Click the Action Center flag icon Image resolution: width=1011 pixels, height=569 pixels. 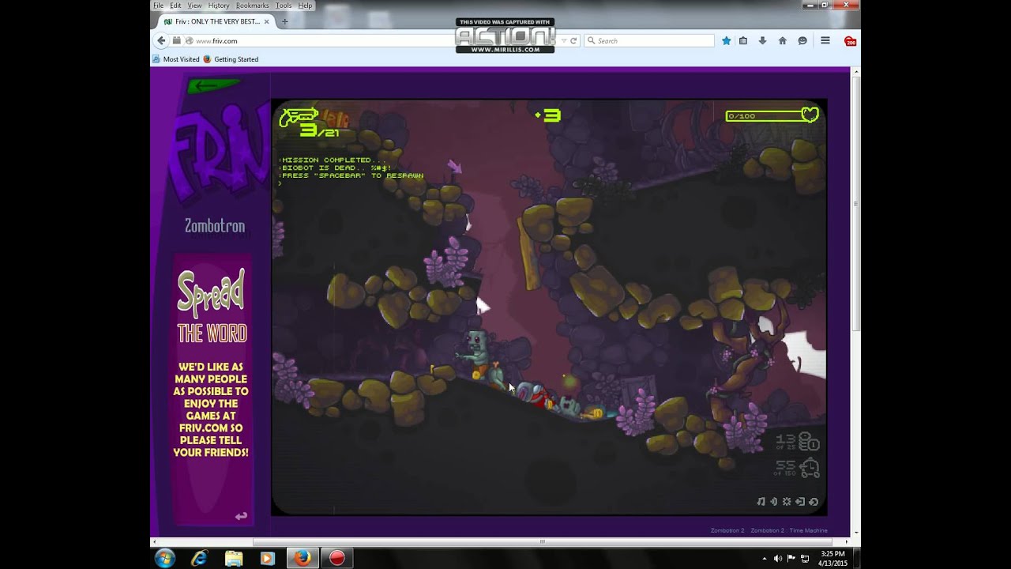(791, 559)
